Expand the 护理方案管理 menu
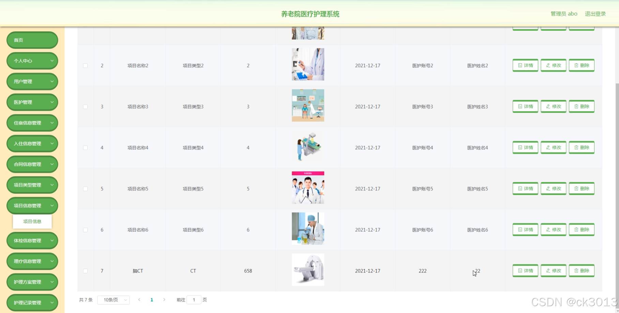The image size is (619, 313). coord(32,282)
